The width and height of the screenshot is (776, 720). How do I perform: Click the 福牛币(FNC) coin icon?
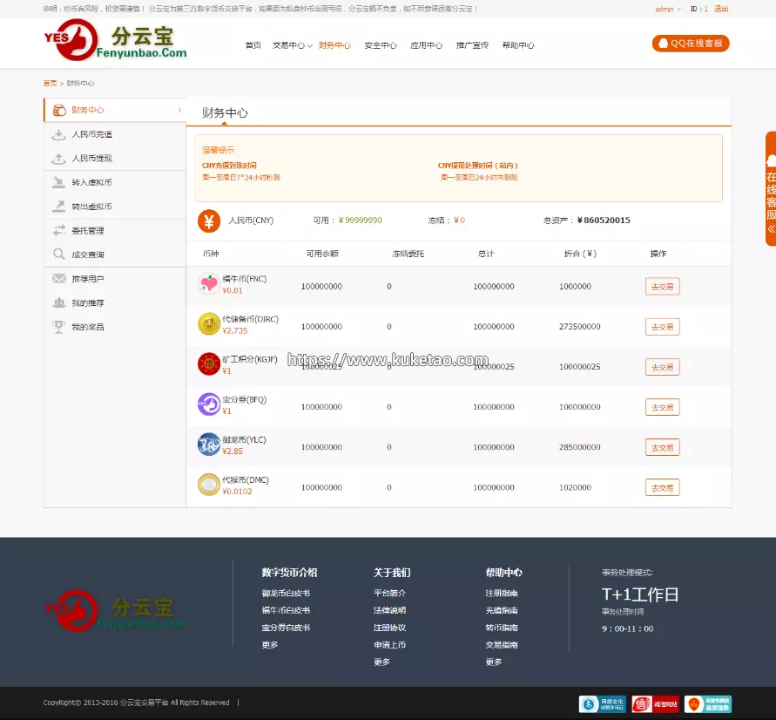pyautogui.click(x=209, y=284)
